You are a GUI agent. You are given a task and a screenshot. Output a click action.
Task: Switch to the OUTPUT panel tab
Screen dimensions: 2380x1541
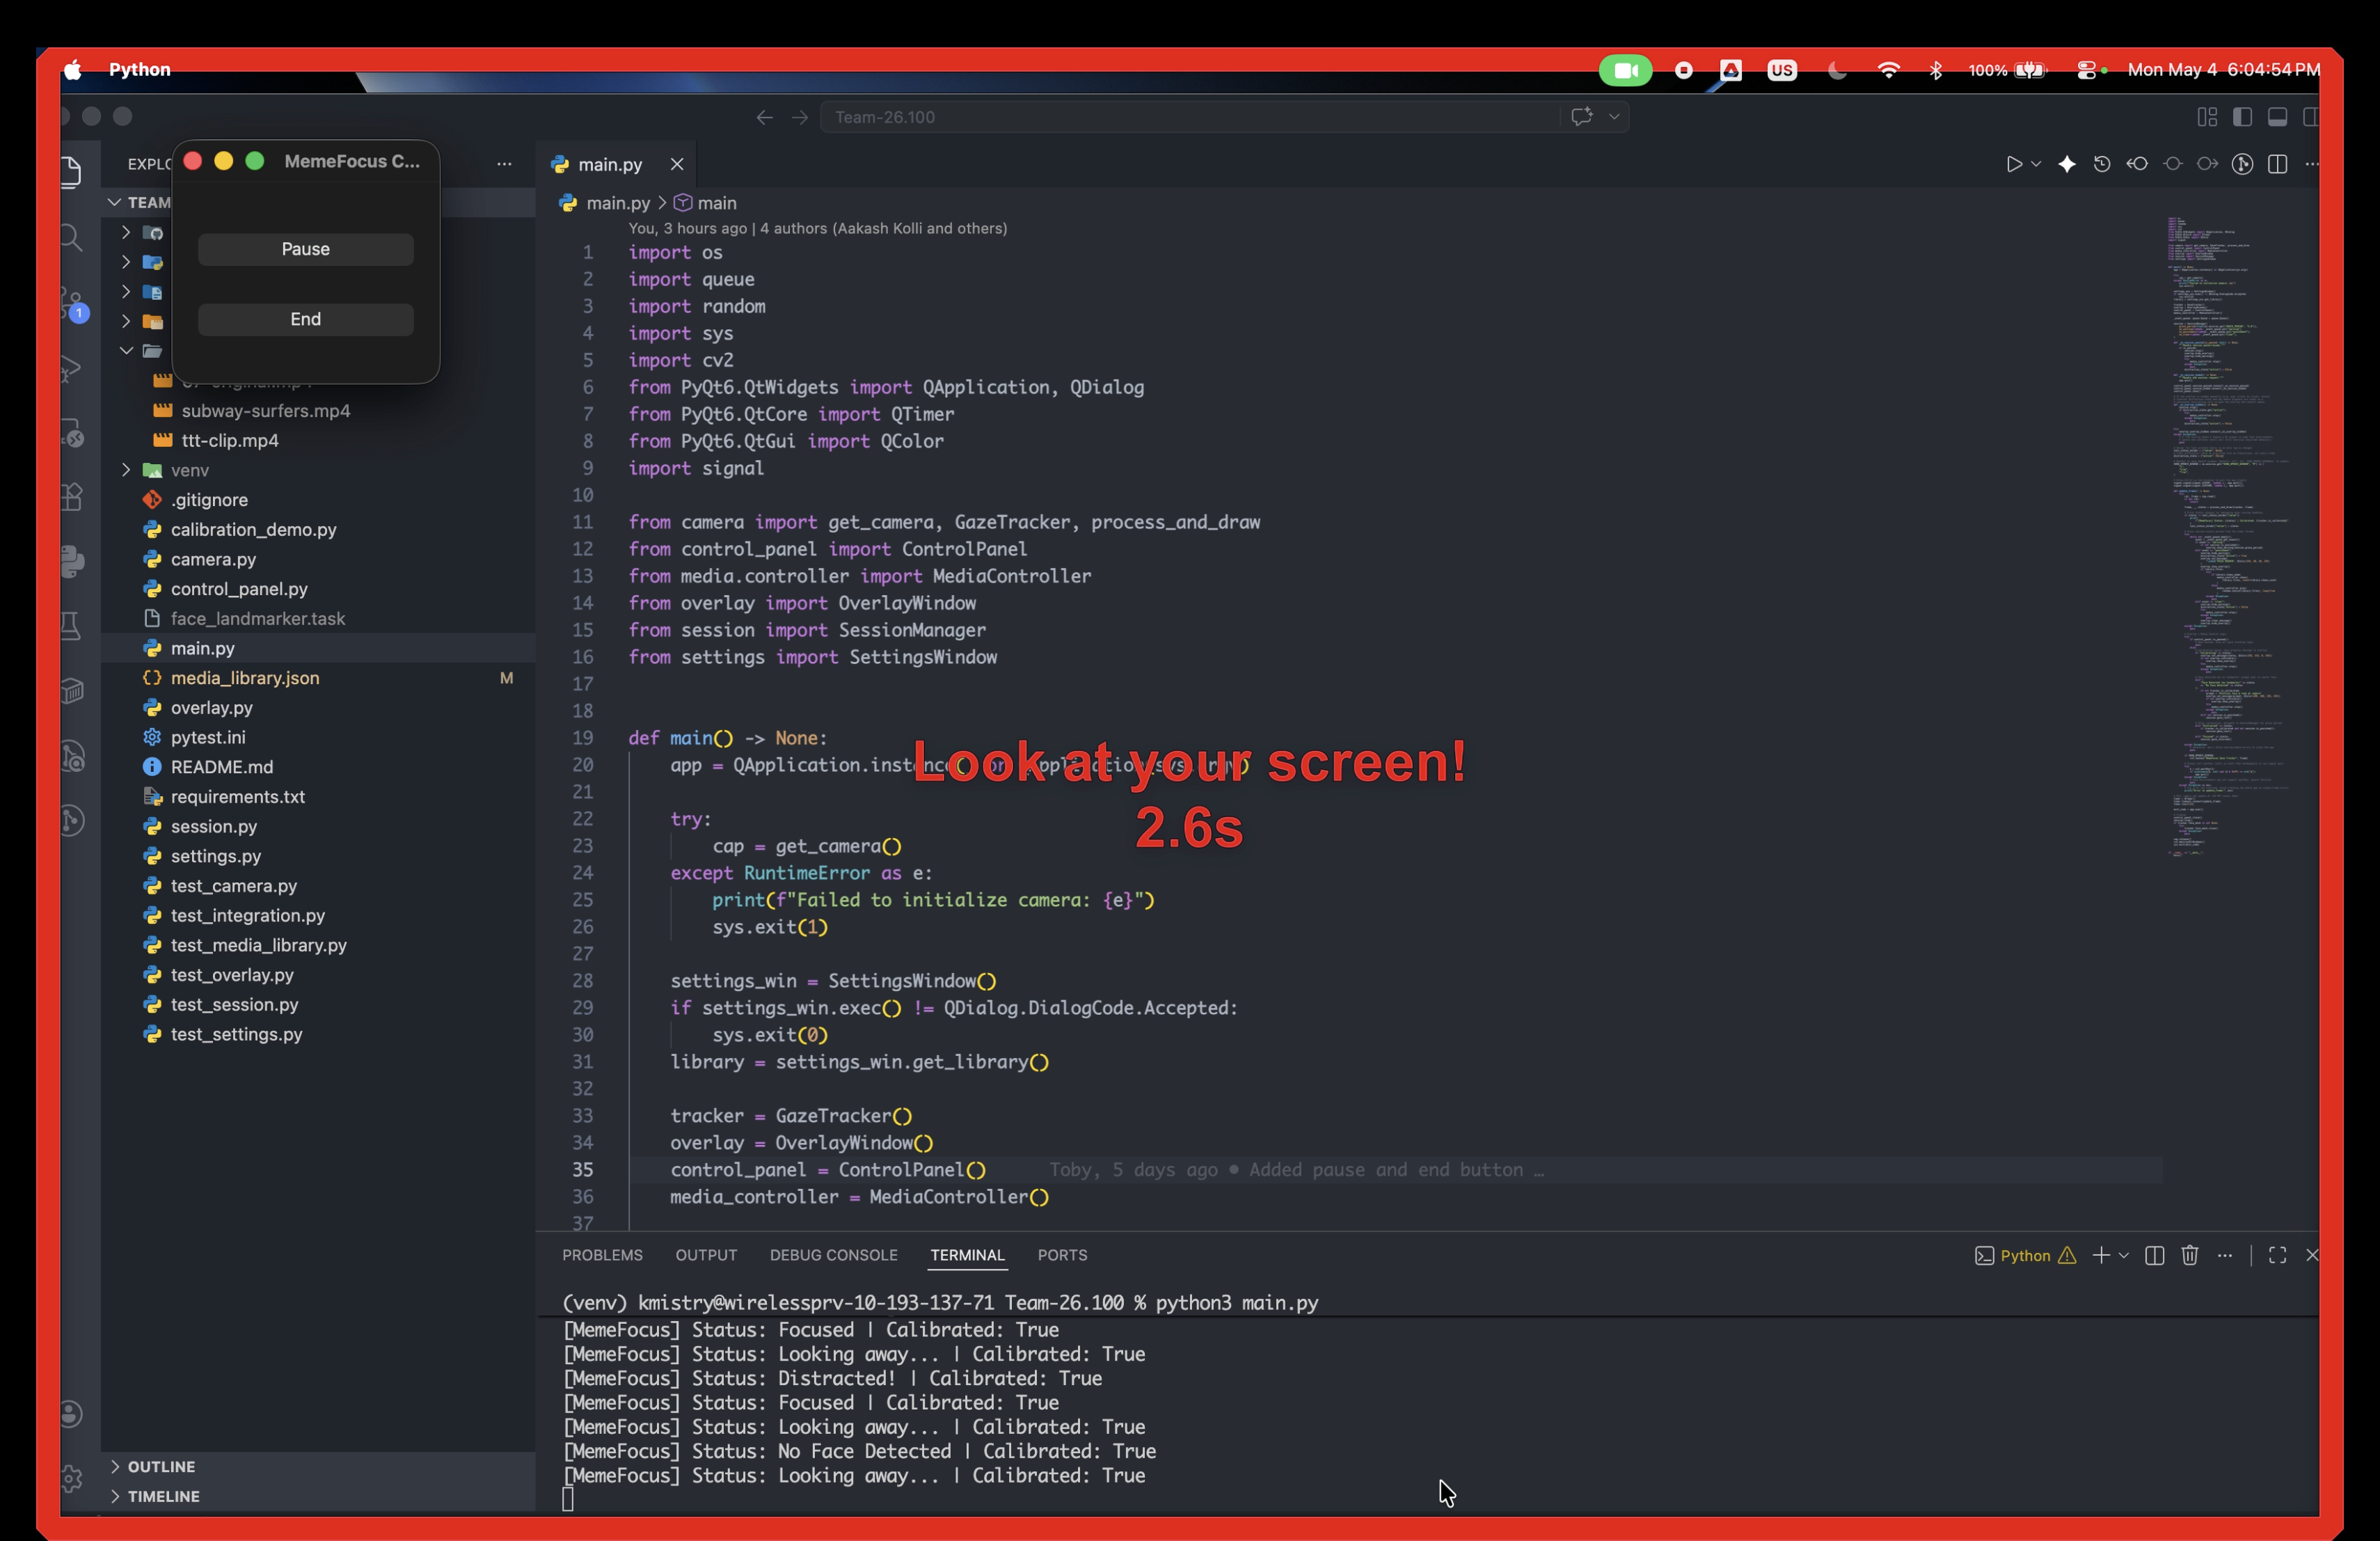(x=706, y=1255)
